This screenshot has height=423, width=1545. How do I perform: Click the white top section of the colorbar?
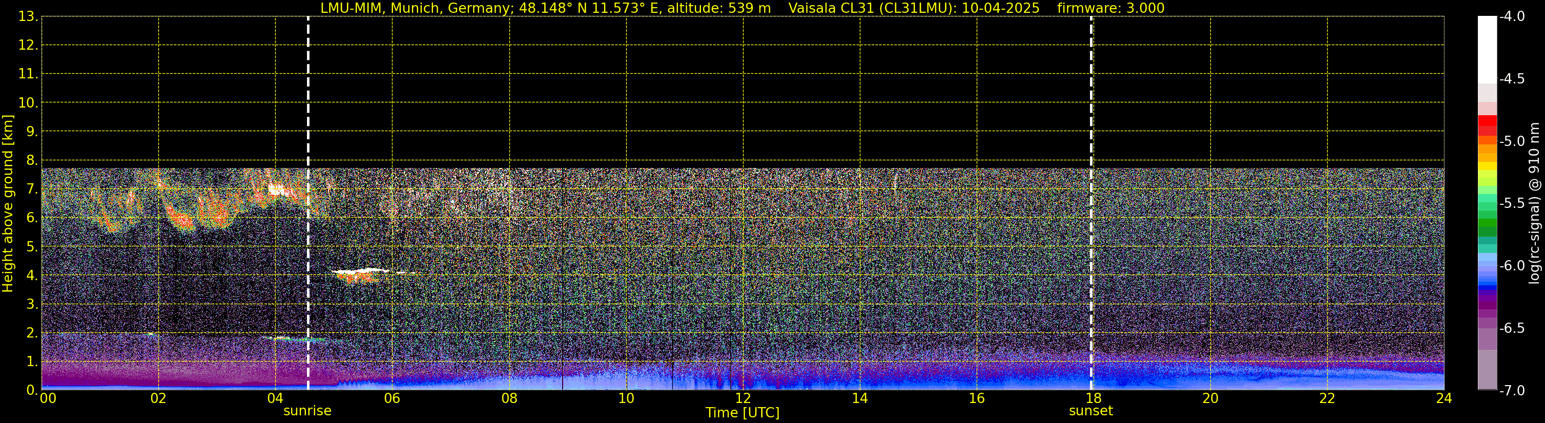tap(1488, 50)
